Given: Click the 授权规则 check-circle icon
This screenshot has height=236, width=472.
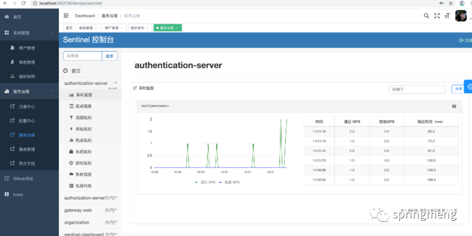Looking at the screenshot, I should 71,163.
